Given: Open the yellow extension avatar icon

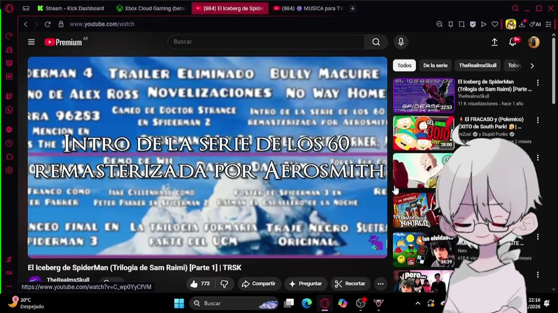Looking at the screenshot, I should (511, 24).
